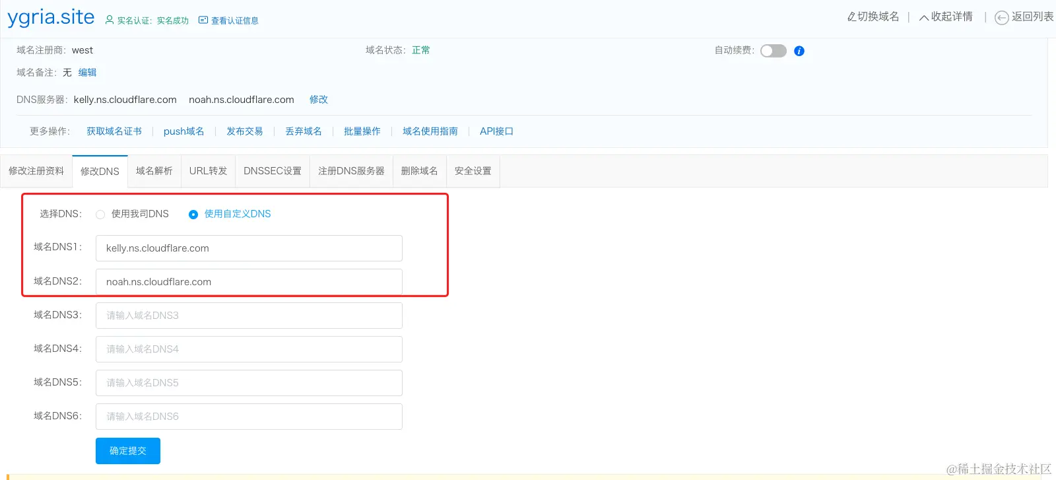
Task: Click the ygria.site domain title
Action: [51, 17]
